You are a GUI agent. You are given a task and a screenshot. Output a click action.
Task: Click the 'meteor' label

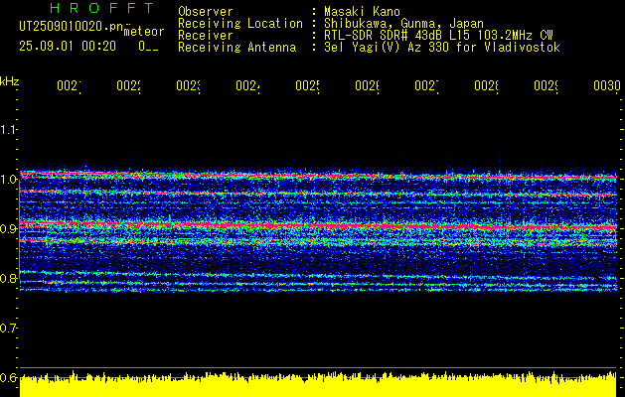144,32
